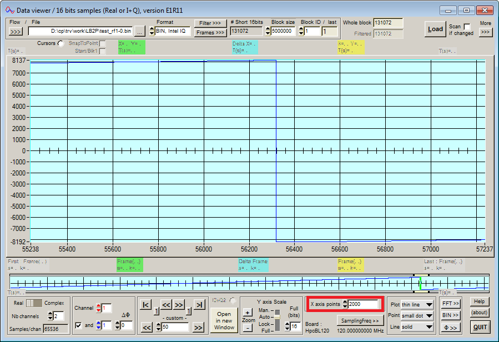Toggle the Ch<2 radio indicator
This screenshot has width=499, height=342.
pyautogui.click(x=233, y=300)
